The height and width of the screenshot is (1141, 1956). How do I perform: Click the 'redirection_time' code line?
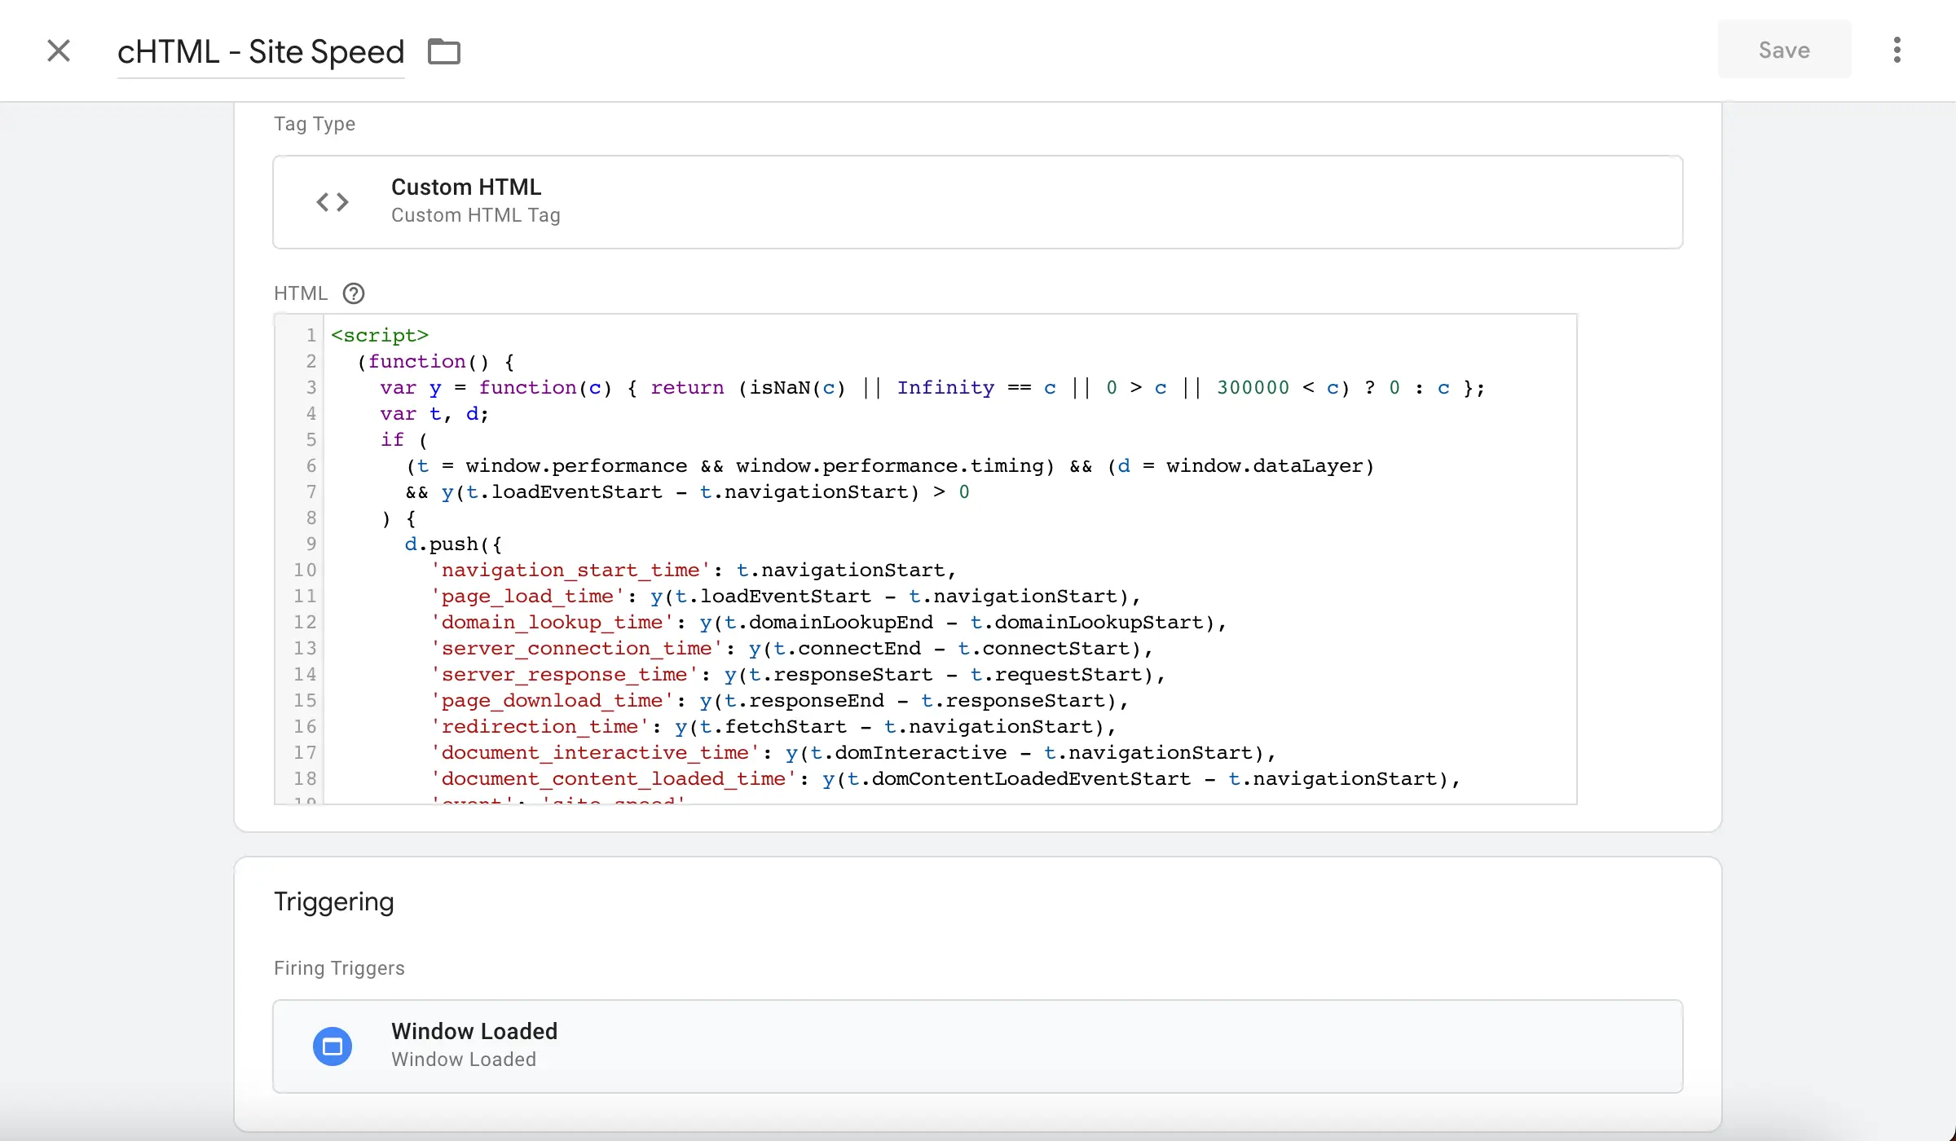coord(773,726)
